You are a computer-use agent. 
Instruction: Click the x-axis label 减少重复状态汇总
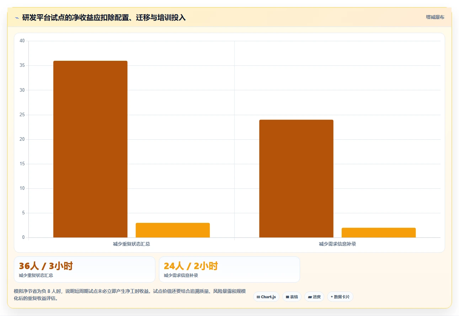132,244
